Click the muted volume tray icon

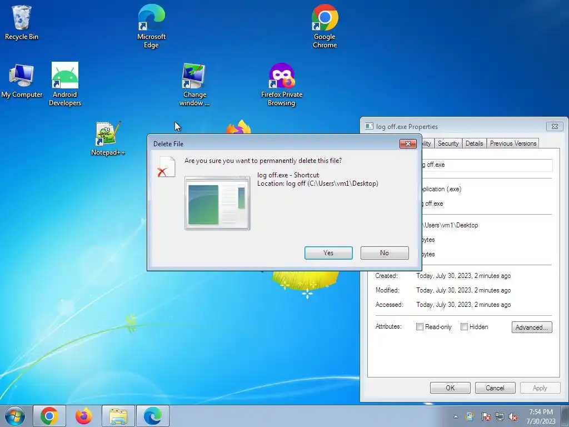[x=513, y=417]
